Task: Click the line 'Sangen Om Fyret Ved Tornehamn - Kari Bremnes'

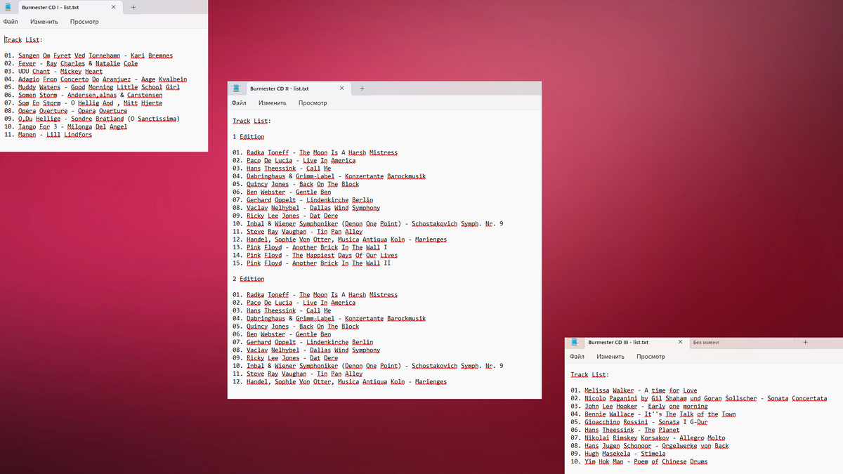Action: pyautogui.click(x=89, y=55)
